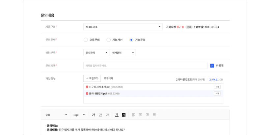Open 제품구분 NEOiCUBE dropdown
The height and width of the screenshot is (135, 270).
(x=123, y=27)
